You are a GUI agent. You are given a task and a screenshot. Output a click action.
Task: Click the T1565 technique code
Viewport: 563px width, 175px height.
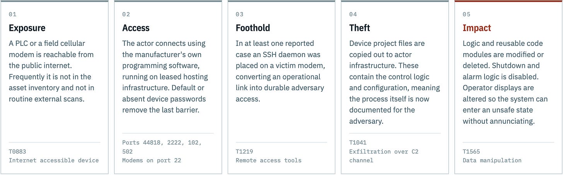tap(471, 152)
